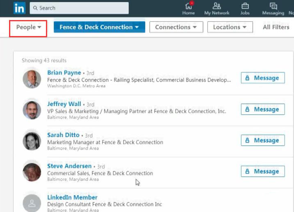Click 'VP Sales & Marketing / Managing Partner' headline
Image resolution: width=294 pixels, height=212 pixels.
click(137, 111)
